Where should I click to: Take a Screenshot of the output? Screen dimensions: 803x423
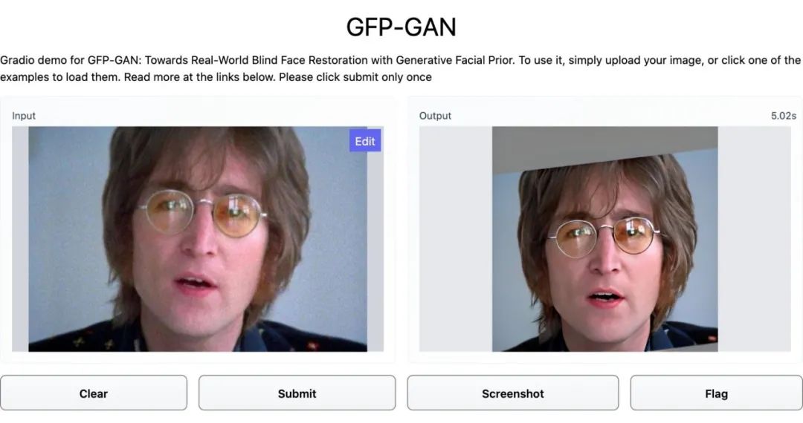coord(512,393)
